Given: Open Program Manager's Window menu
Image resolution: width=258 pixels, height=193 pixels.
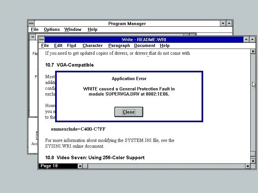Looking at the screenshot, I should [x=73, y=29].
